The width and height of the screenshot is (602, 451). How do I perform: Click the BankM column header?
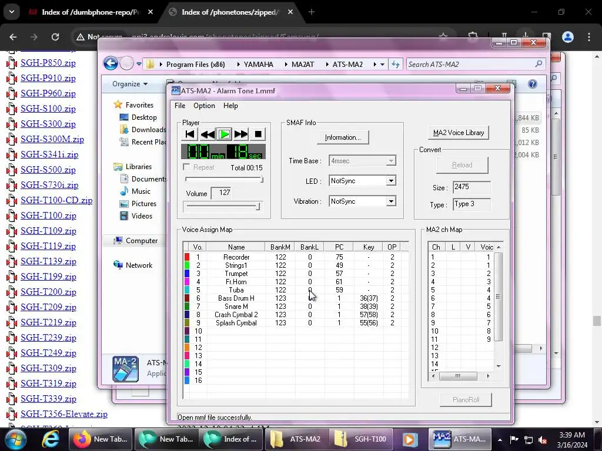coord(280,247)
